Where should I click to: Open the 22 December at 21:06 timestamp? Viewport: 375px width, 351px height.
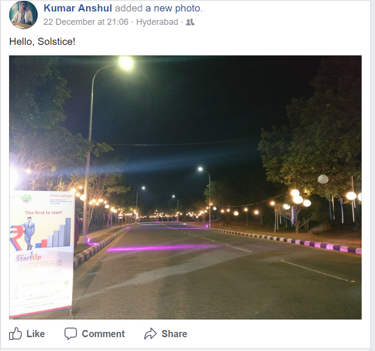tap(86, 22)
